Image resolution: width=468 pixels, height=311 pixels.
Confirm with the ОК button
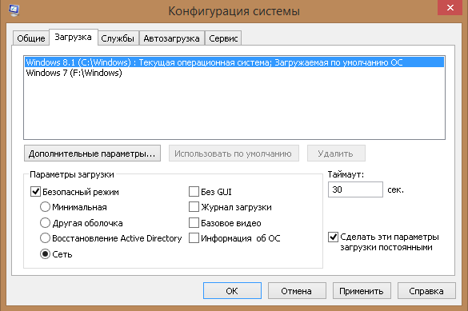point(232,291)
